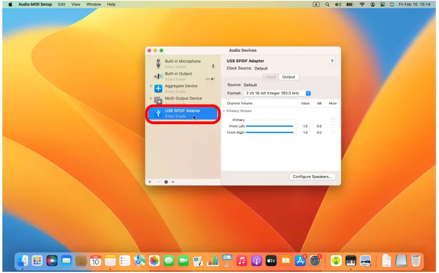This screenshot has height=273, width=439.
Task: Open Photos from the Dock
Action: 154,261
